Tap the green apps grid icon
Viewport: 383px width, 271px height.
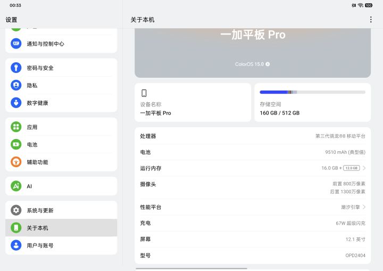(x=16, y=127)
